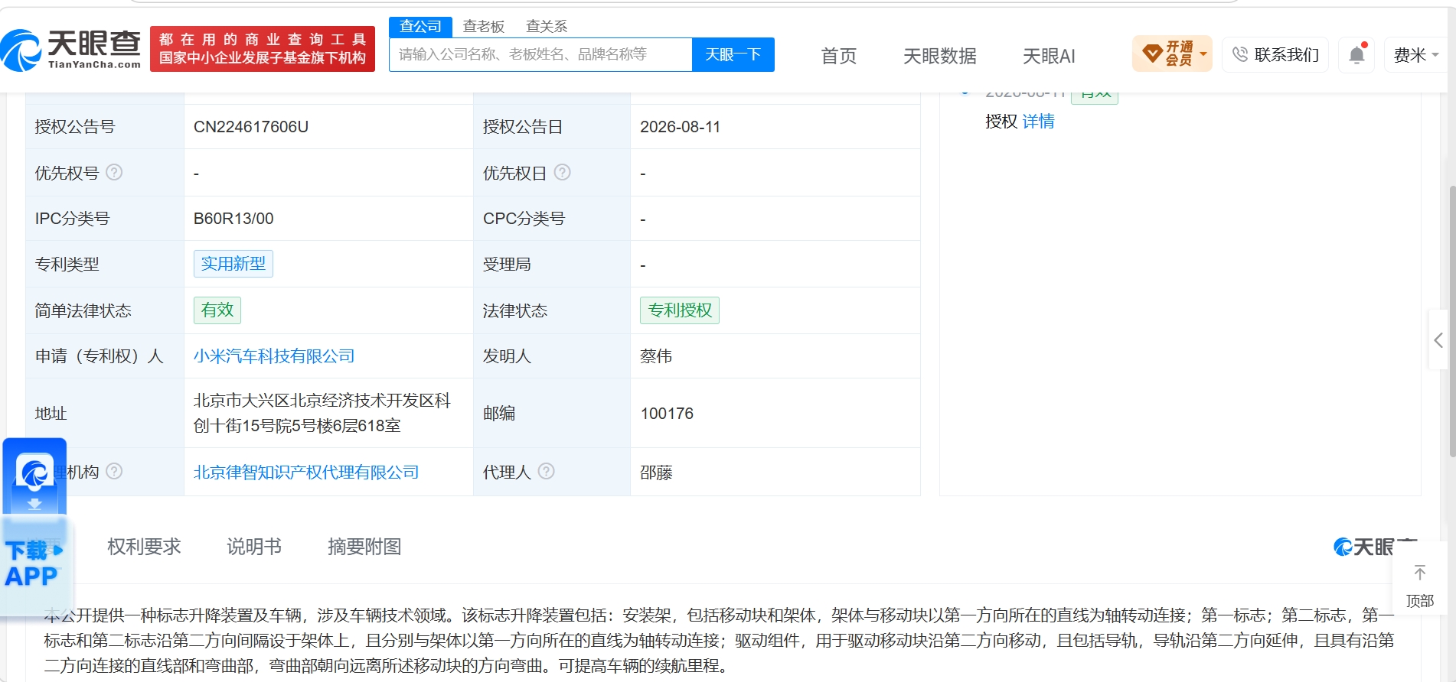Click the 专利授权 status tag
The image size is (1456, 682).
pos(680,310)
